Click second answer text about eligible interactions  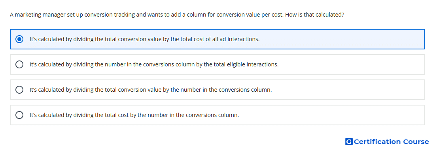pos(154,64)
